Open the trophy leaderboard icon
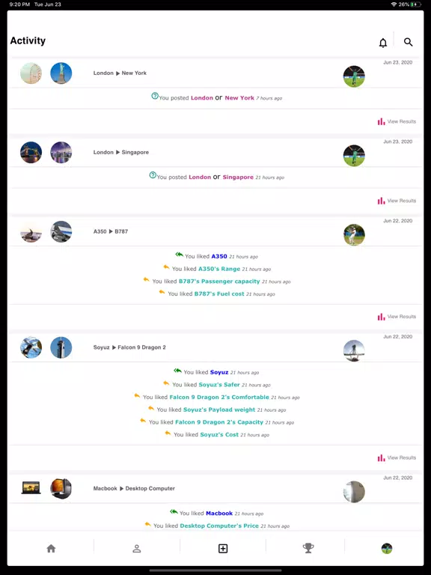 [308, 548]
